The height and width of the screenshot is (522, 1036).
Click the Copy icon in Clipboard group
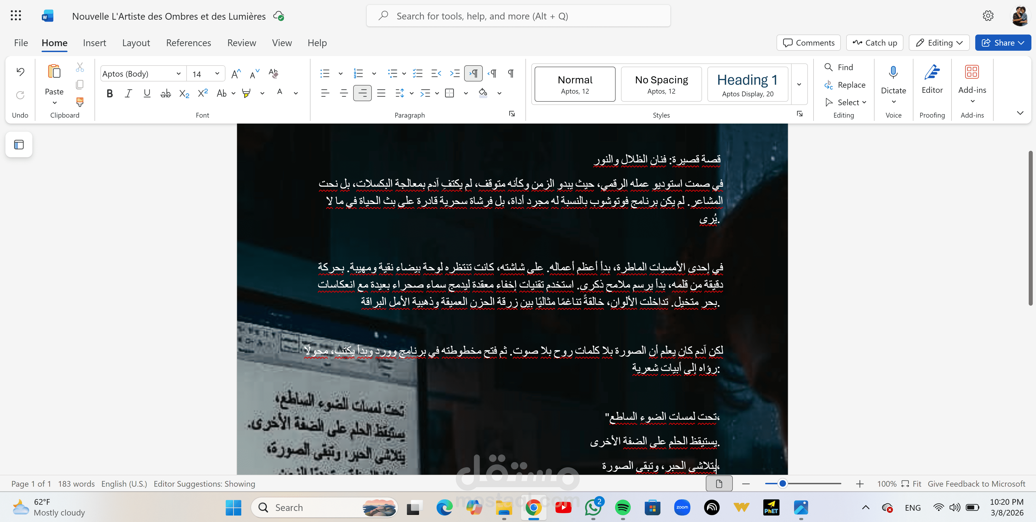pos(80,84)
